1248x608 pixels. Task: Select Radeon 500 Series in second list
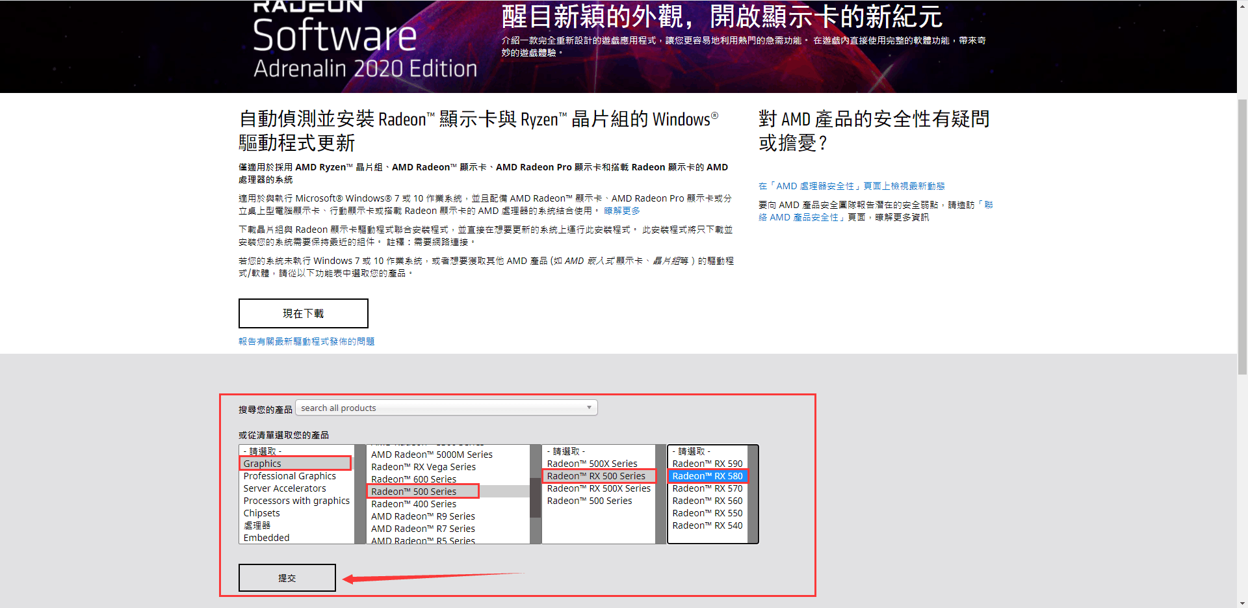(x=448, y=492)
